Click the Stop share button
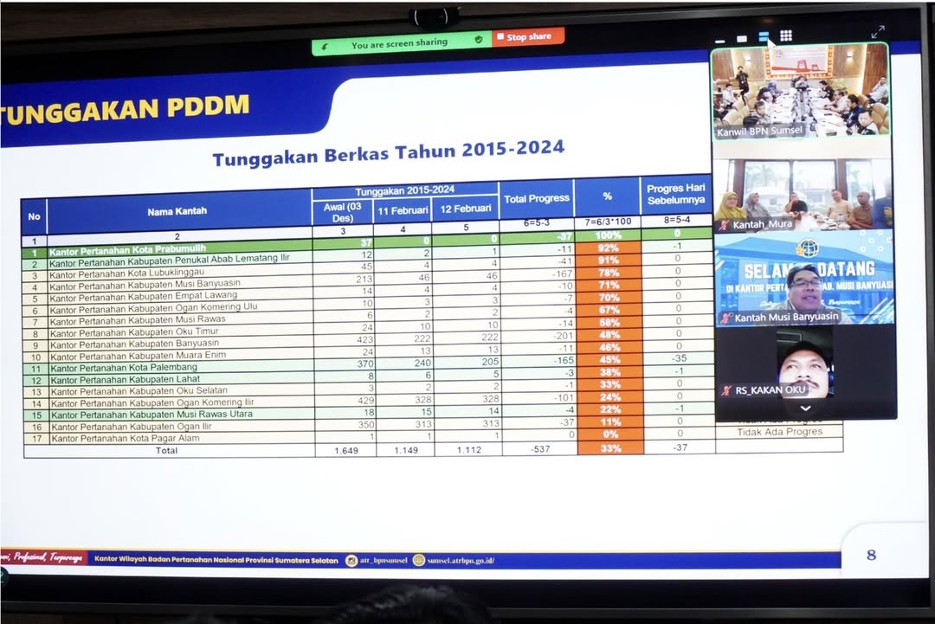The height and width of the screenshot is (624, 935). pyautogui.click(x=528, y=37)
